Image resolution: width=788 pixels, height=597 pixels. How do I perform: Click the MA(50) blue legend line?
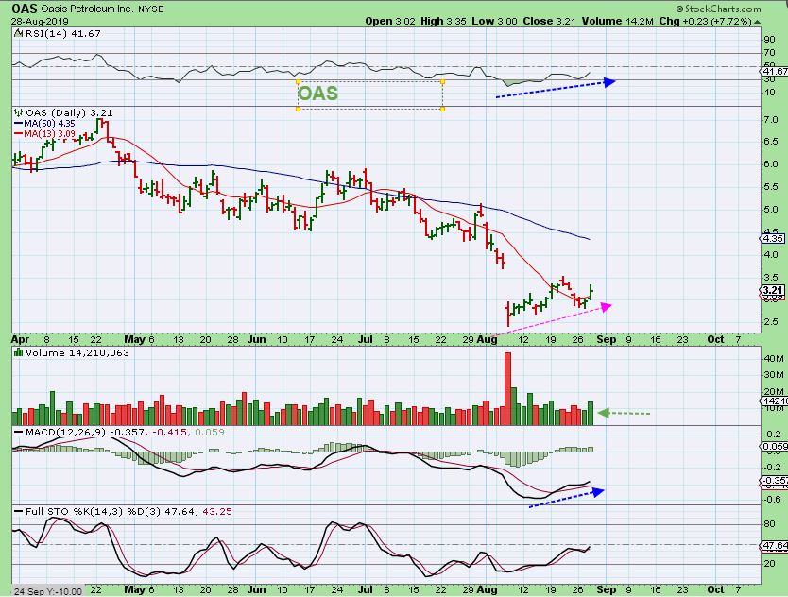pos(19,123)
